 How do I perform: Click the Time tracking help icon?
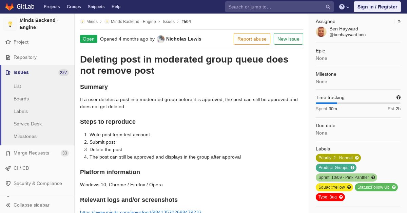pos(399,97)
